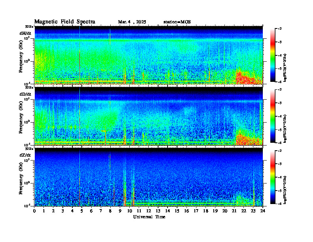Click hour "23" on Universal Time axis

pos(253,211)
